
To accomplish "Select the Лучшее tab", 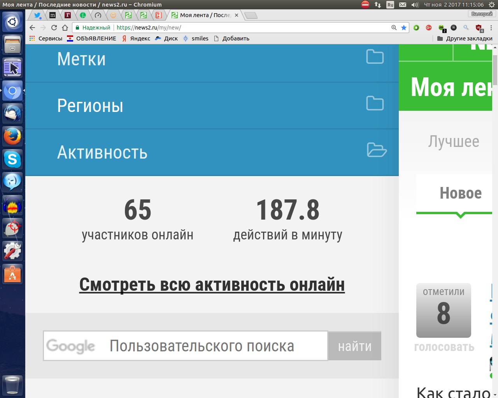I will coord(454,141).
